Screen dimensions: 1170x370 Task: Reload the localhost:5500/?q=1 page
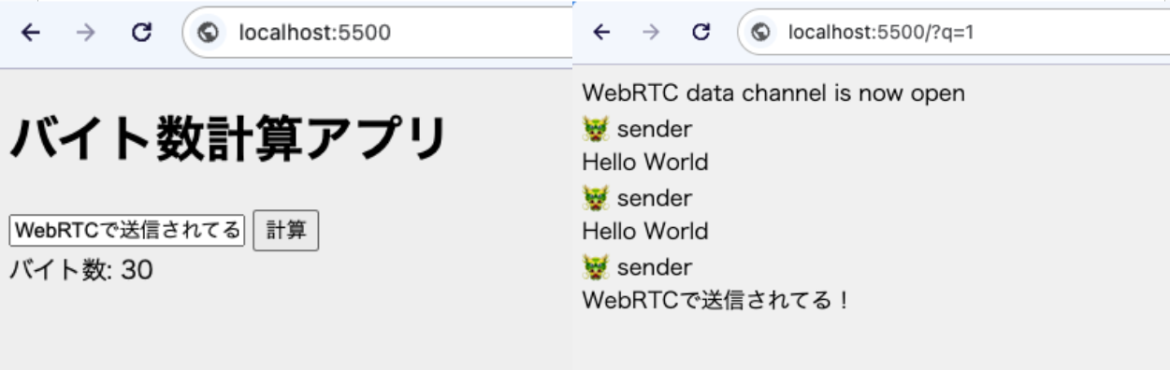click(701, 33)
